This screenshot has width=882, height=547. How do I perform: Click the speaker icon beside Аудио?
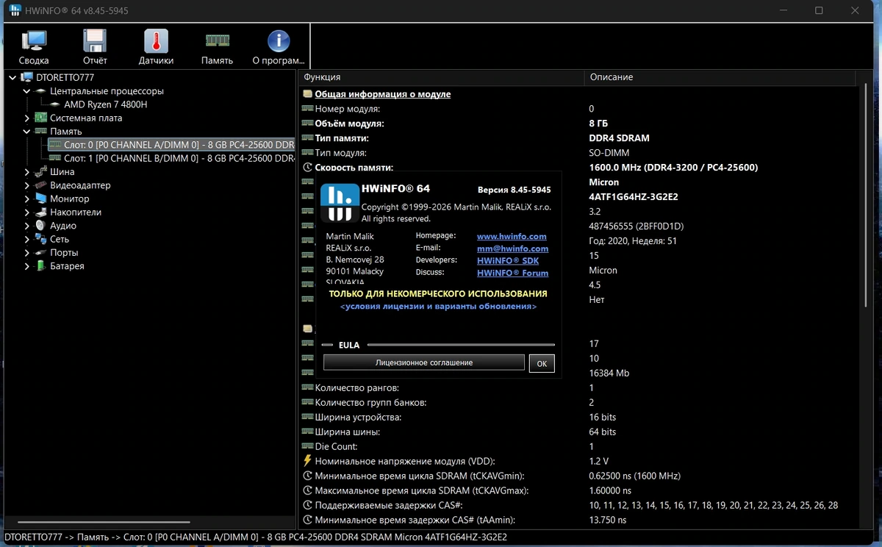[41, 226]
